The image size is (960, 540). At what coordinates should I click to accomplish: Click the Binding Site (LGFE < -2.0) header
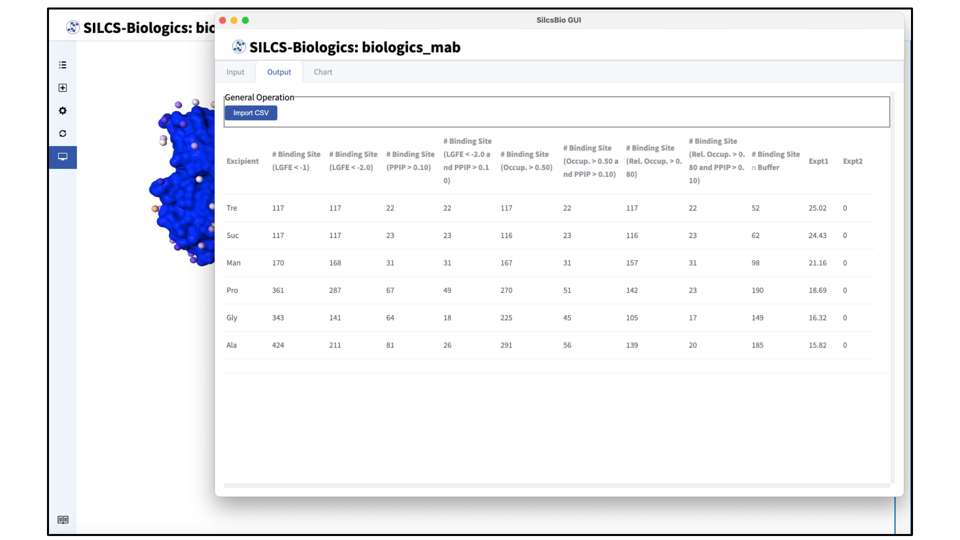[x=353, y=161]
